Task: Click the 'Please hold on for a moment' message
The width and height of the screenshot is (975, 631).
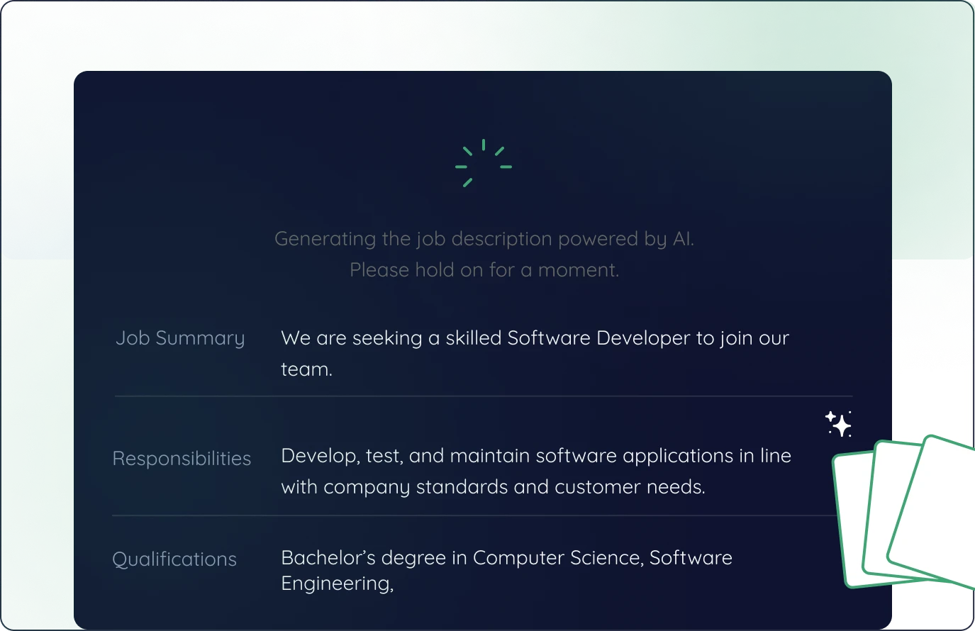Action: click(x=484, y=270)
